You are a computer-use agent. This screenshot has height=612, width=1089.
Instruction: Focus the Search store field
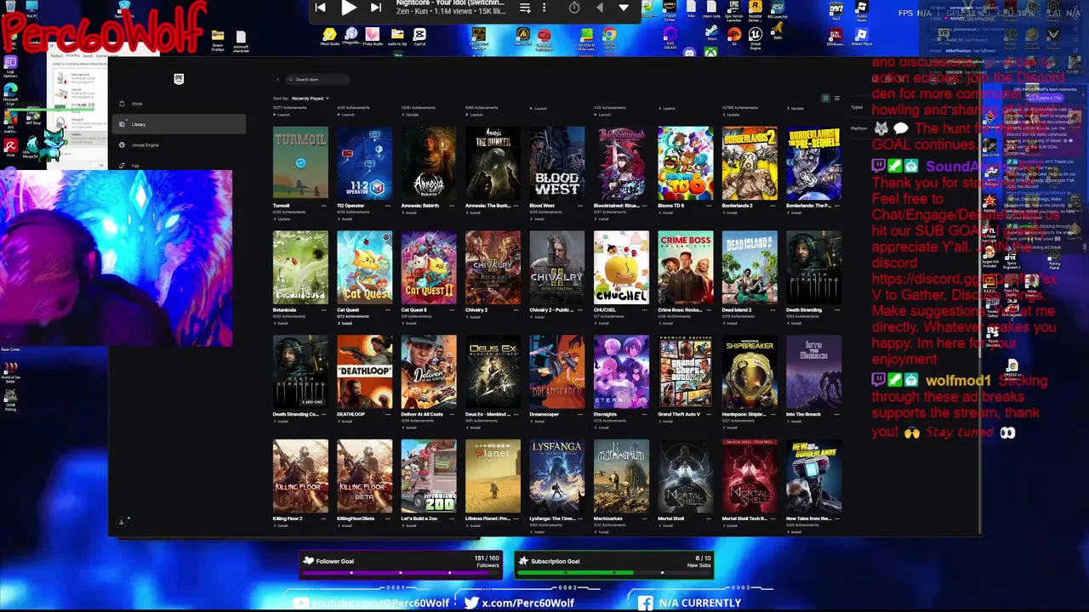click(x=317, y=79)
